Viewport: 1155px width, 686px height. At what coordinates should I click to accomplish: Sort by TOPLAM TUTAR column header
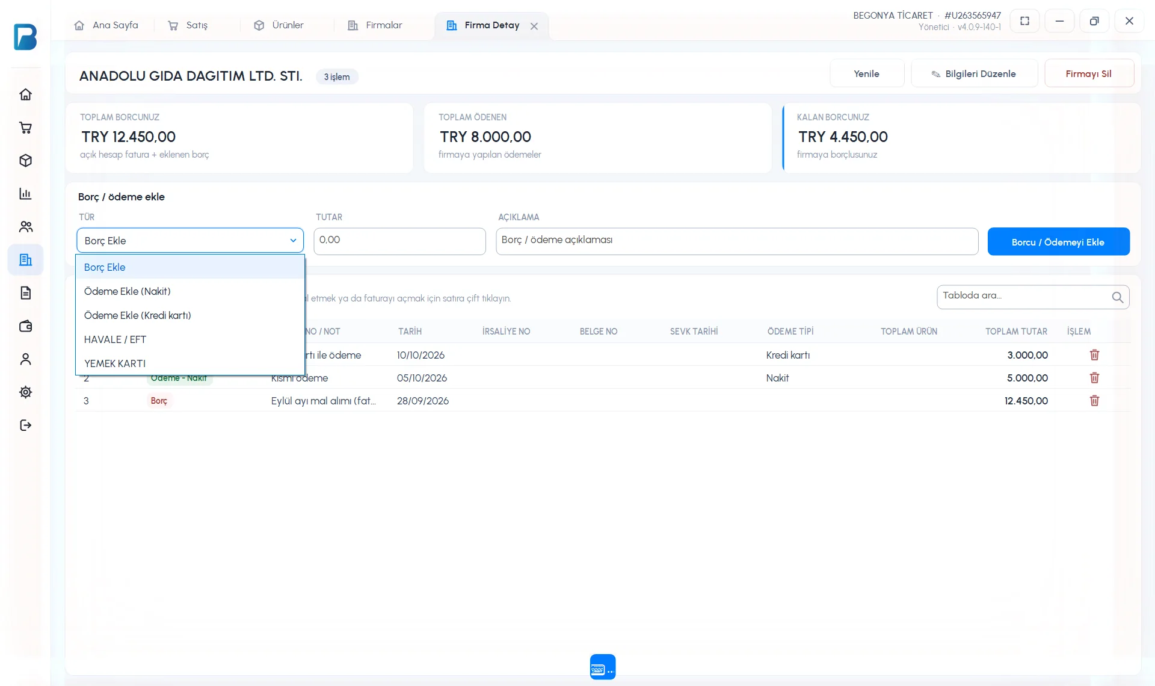[1016, 332]
